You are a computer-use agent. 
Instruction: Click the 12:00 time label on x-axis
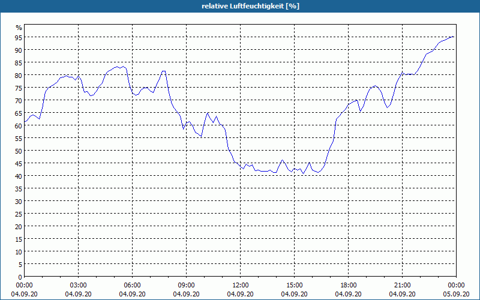pyautogui.click(x=241, y=286)
